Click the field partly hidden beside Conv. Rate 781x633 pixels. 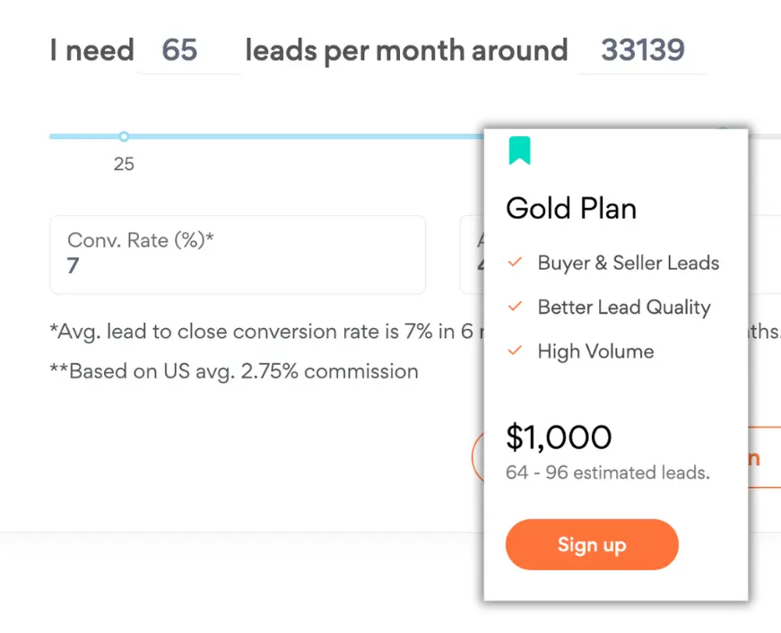tap(472, 255)
